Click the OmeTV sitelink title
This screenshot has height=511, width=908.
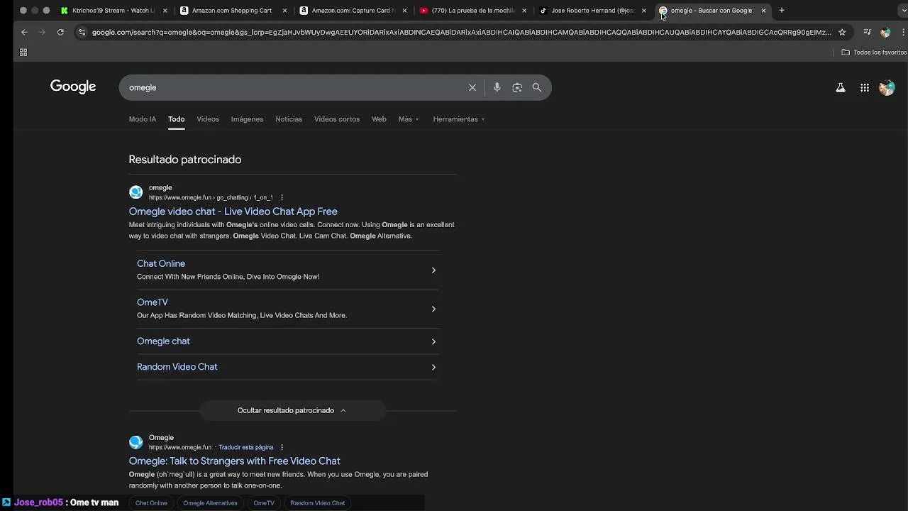pyautogui.click(x=153, y=302)
